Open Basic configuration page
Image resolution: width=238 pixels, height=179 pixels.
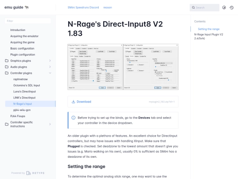[x=22, y=49]
